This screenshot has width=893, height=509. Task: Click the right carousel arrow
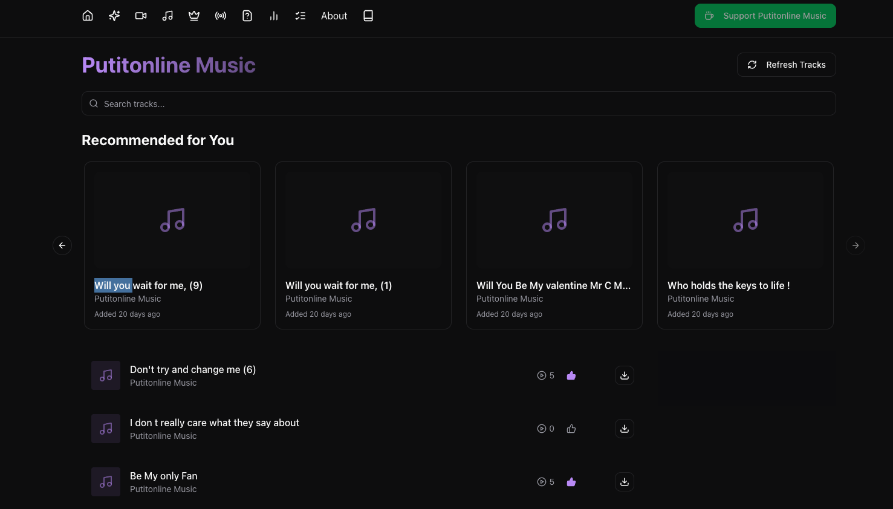pos(856,245)
